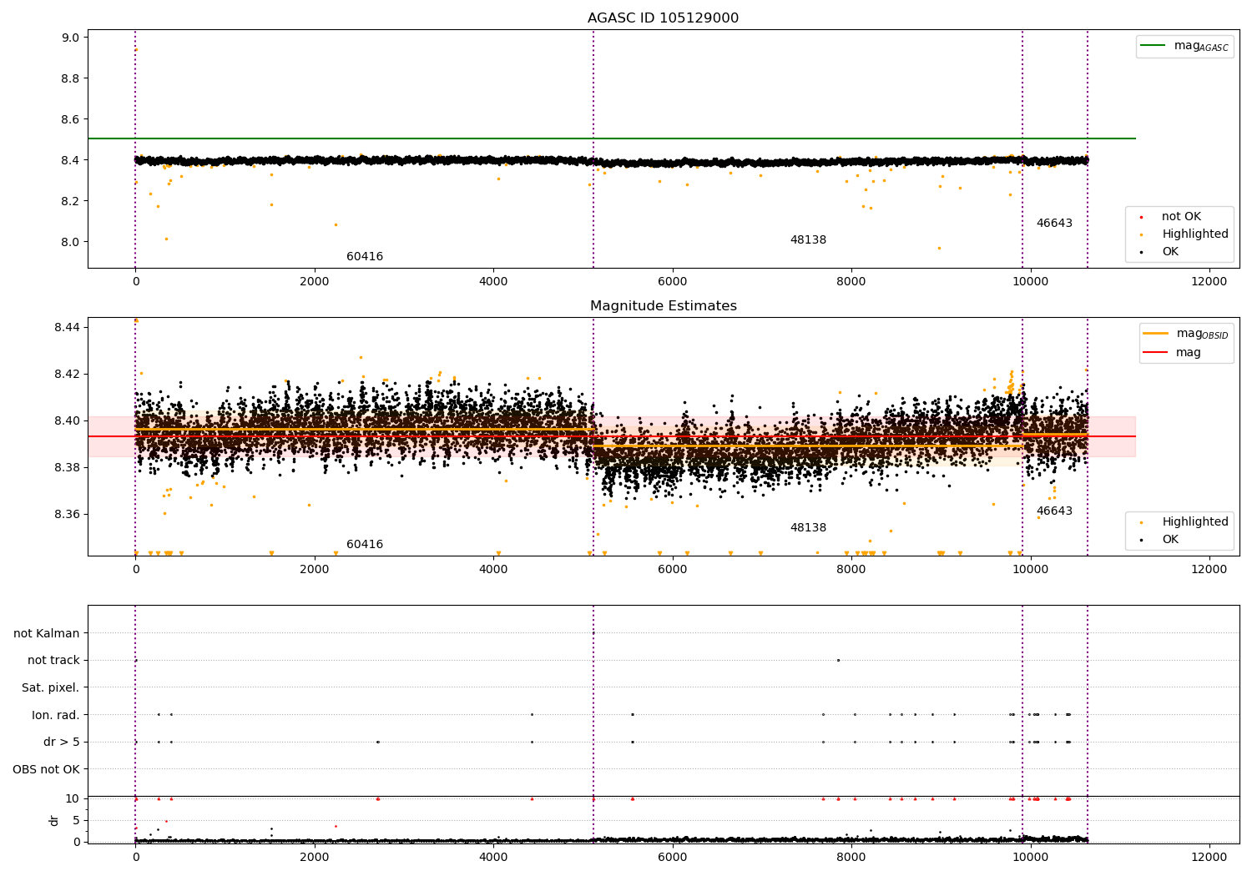Click the 10000 x-axis tick in top plot
The height and width of the screenshot is (876, 1252).
pos(1030,281)
